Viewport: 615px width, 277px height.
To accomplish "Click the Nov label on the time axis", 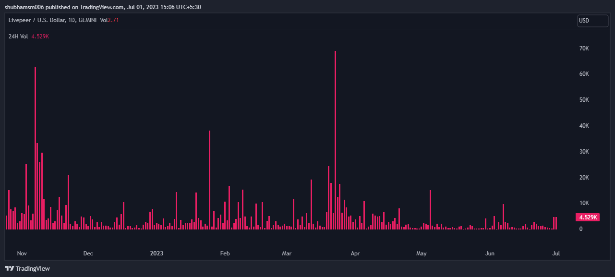I will [22, 253].
